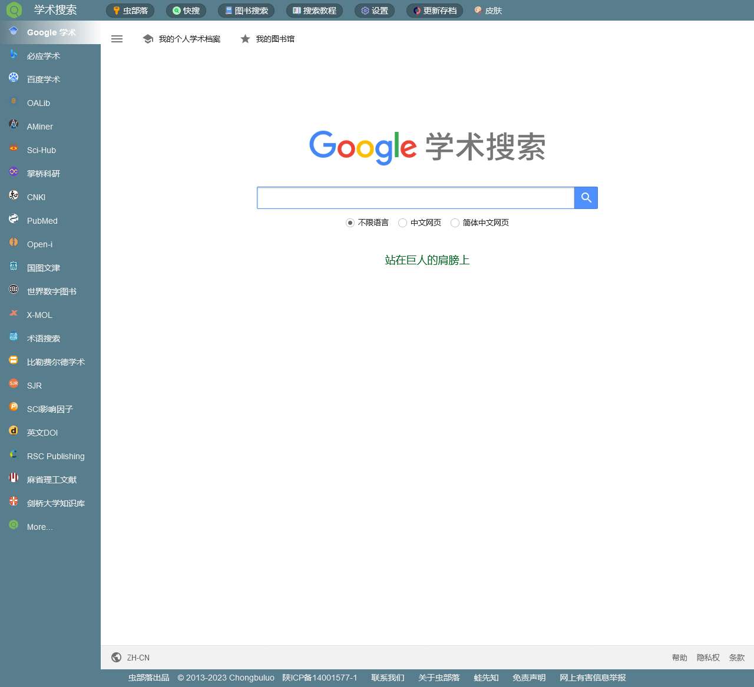Image resolution: width=754 pixels, height=687 pixels.
Task: Open RSC Publishing page
Action: coord(55,456)
